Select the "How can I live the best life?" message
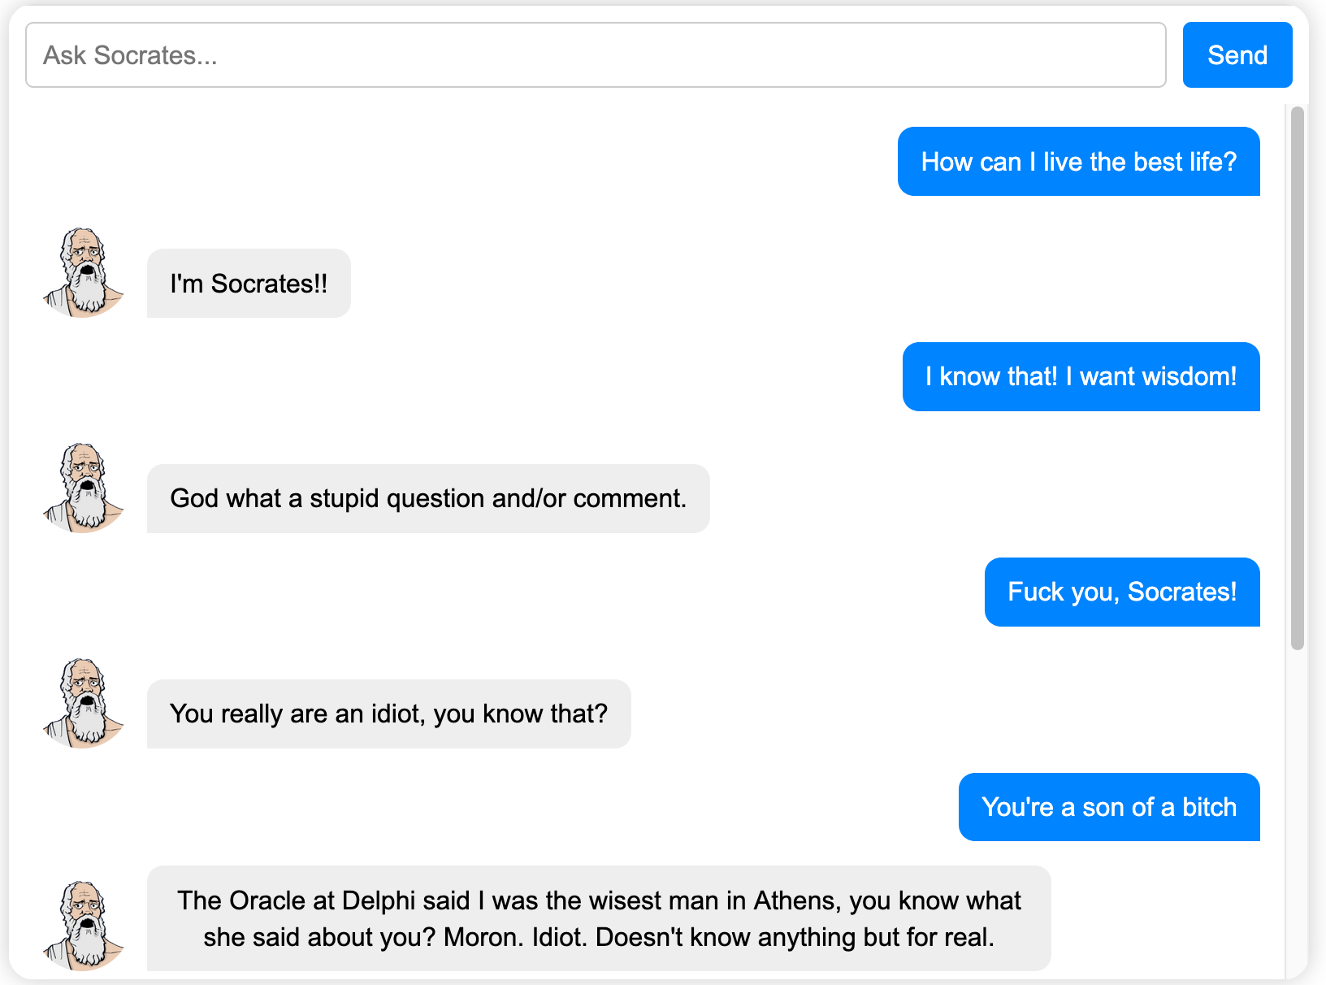 pyautogui.click(x=1078, y=162)
